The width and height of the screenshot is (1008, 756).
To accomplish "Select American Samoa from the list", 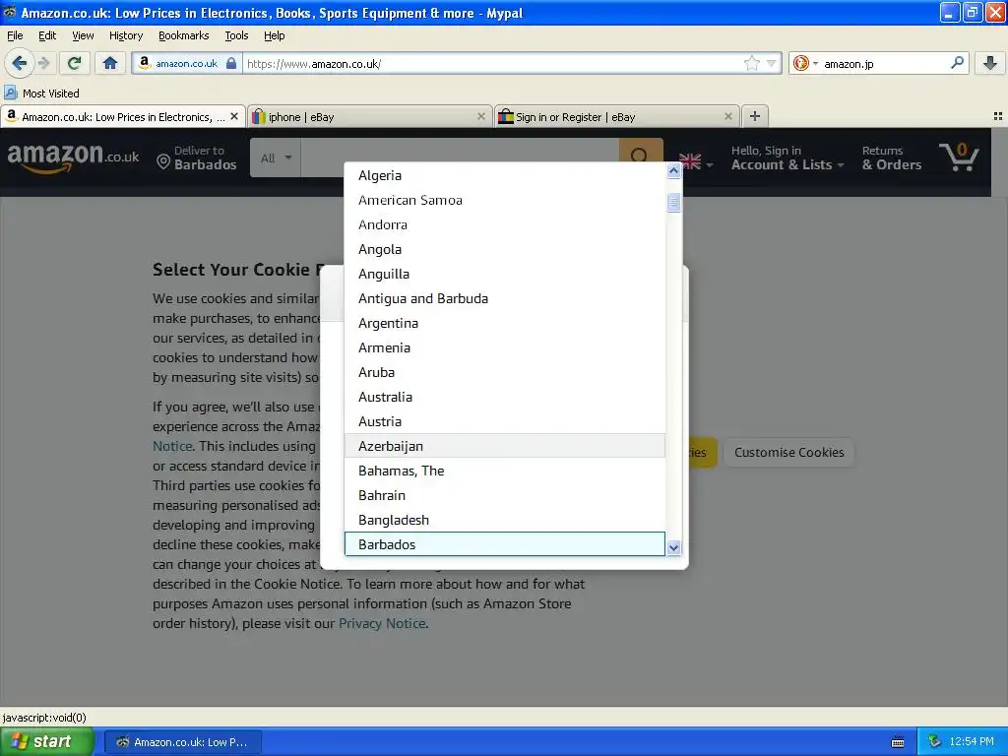I will point(505,200).
